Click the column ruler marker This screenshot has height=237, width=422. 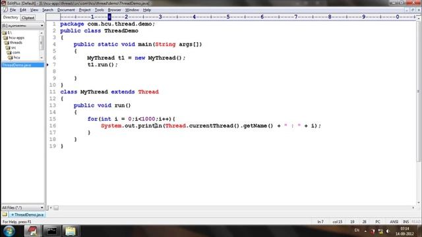[109, 17]
